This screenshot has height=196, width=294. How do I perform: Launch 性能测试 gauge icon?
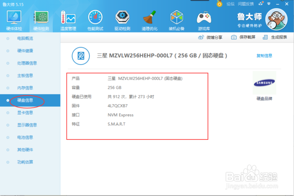coord(95,17)
